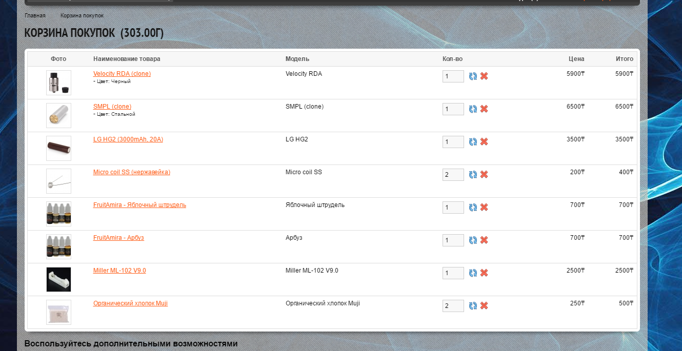Delete Органический хлопок Muji from cart
This screenshot has height=351, width=682.
coord(484,305)
